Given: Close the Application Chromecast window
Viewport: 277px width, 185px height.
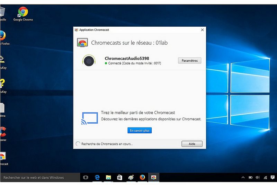Looking at the screenshot, I should pyautogui.click(x=202, y=30).
